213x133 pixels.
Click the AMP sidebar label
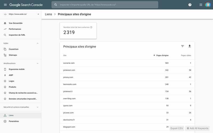[11, 75]
